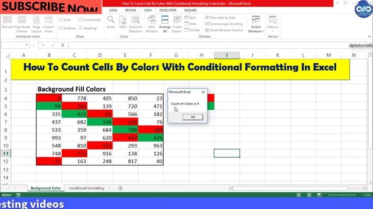Open Page Layout view
Viewport: 373px width, 209px height.
pos(36,24)
